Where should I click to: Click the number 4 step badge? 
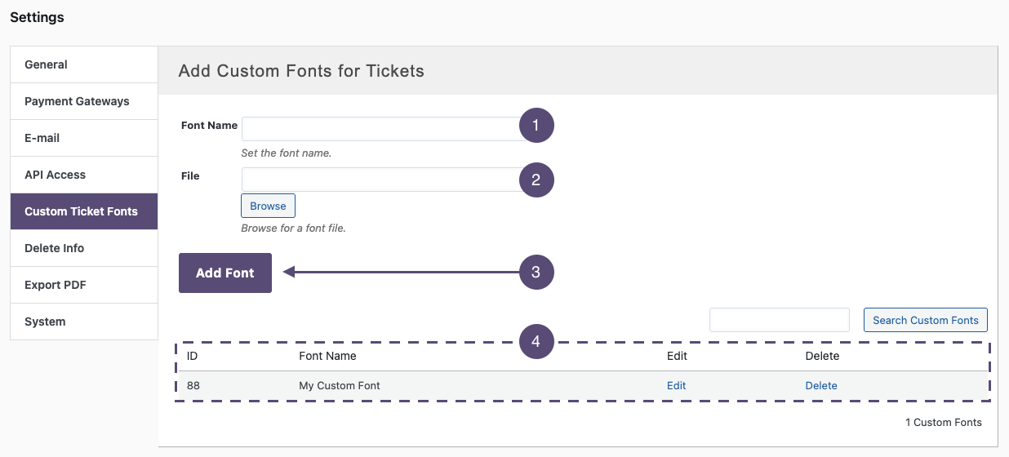coord(536,342)
